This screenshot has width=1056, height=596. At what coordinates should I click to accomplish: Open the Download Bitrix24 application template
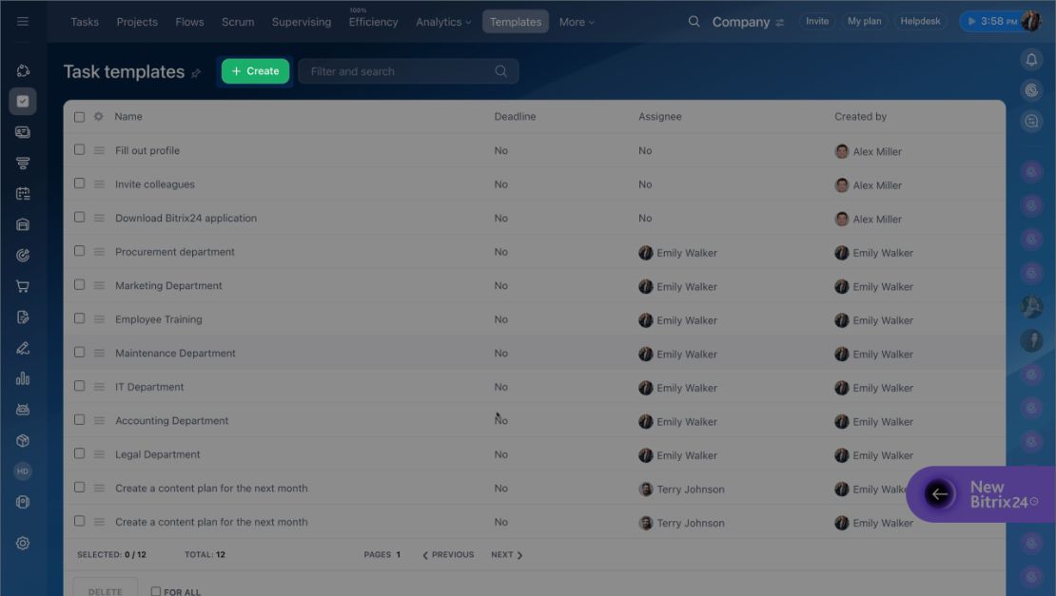186,218
